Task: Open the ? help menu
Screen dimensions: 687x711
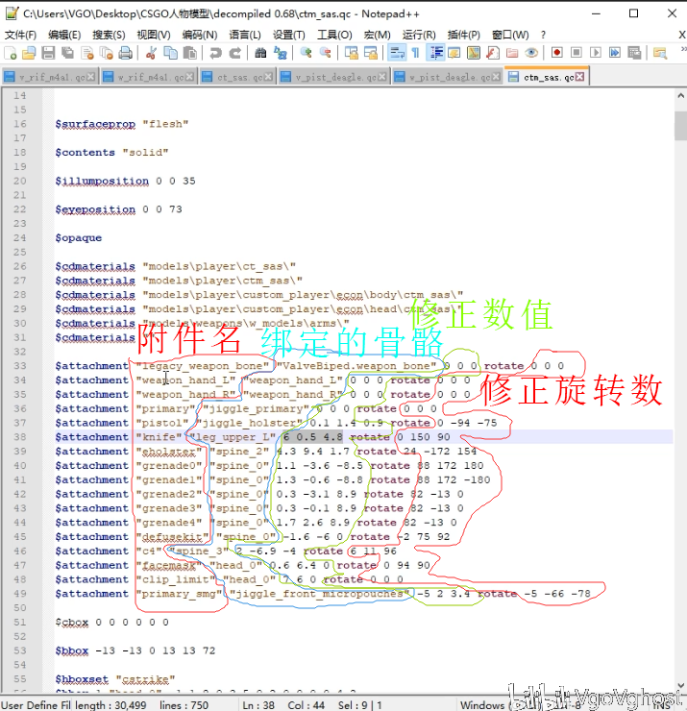Action: (x=543, y=35)
